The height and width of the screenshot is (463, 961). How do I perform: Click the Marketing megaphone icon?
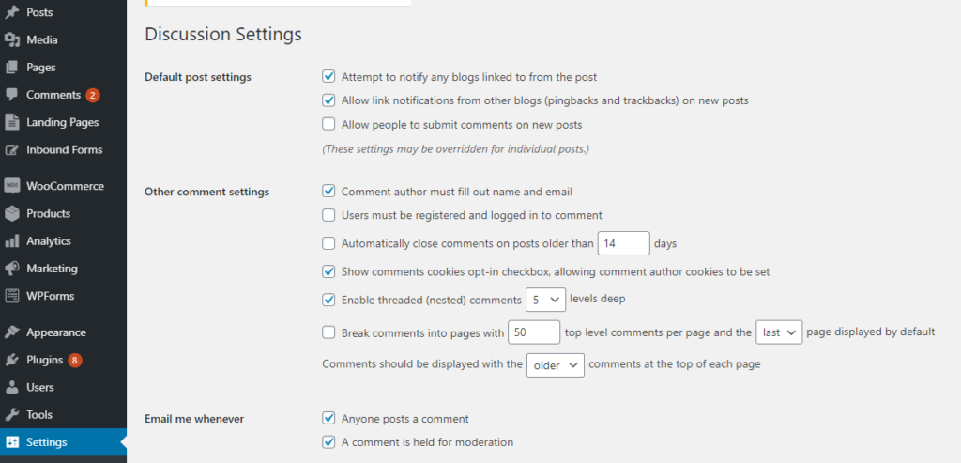point(11,269)
